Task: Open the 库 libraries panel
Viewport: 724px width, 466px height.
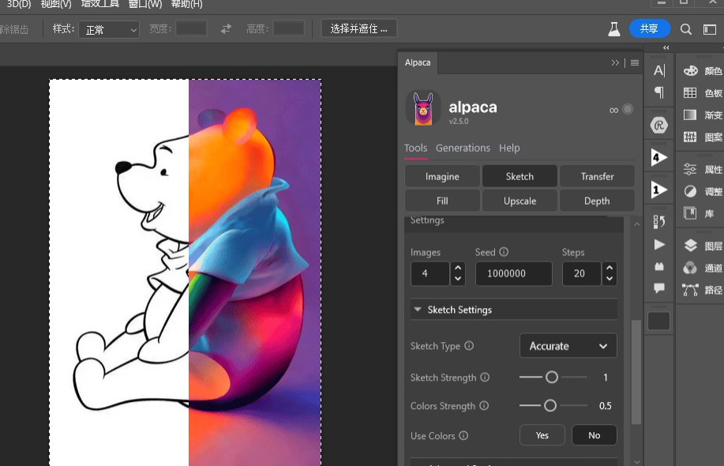Action: click(699, 213)
